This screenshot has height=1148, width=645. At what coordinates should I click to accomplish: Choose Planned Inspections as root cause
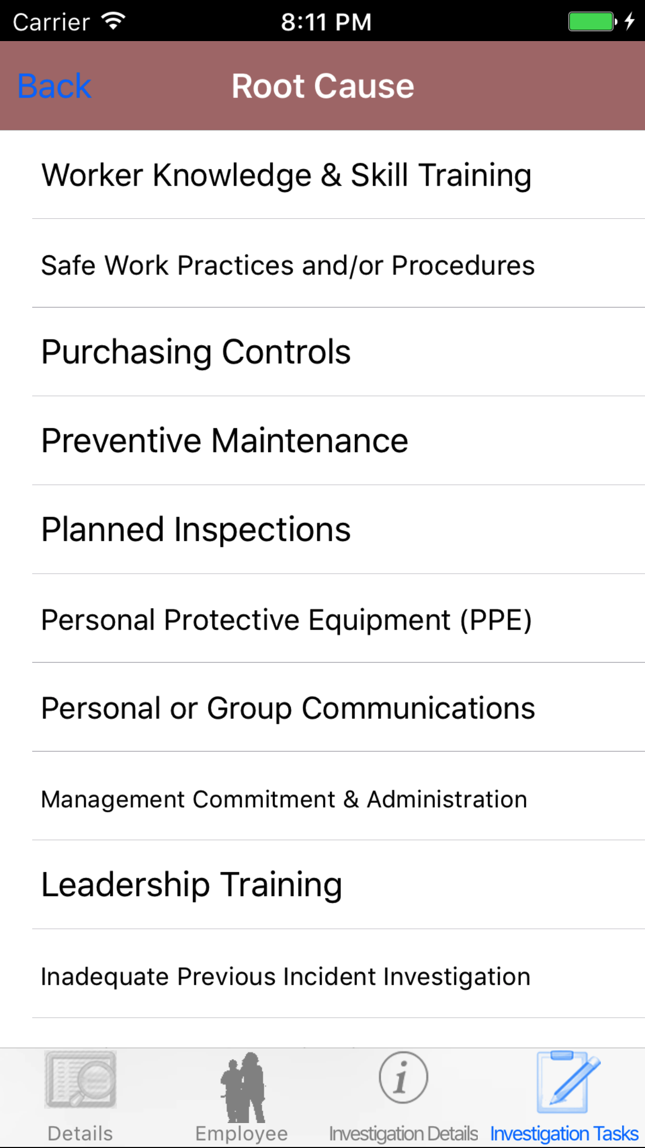click(196, 530)
